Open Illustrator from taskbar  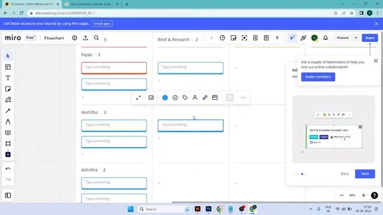(197, 209)
